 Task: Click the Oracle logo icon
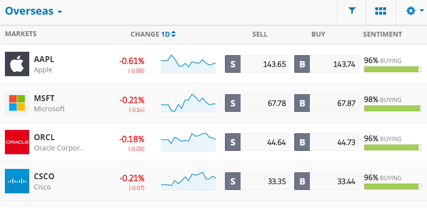pos(17,142)
